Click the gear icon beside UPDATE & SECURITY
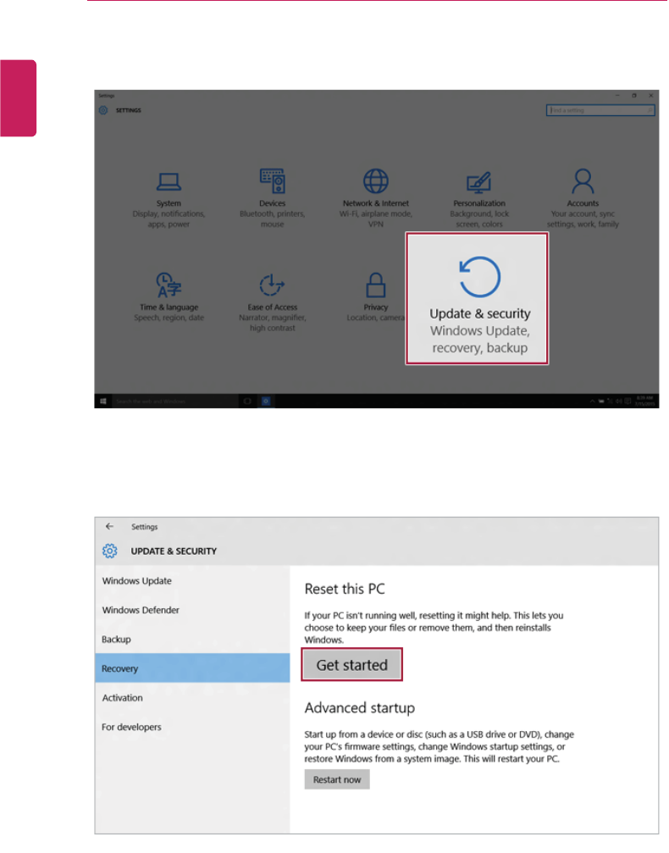Viewport: 669px width, 853px height. [x=110, y=551]
